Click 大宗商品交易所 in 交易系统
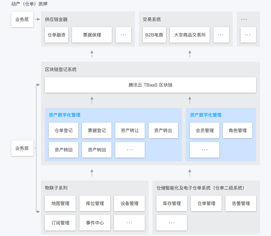This screenshot has height=236, width=271. [x=190, y=35]
